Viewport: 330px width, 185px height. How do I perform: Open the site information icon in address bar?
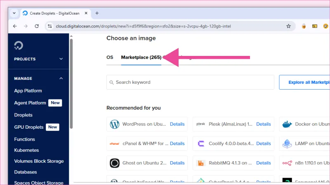point(50,26)
